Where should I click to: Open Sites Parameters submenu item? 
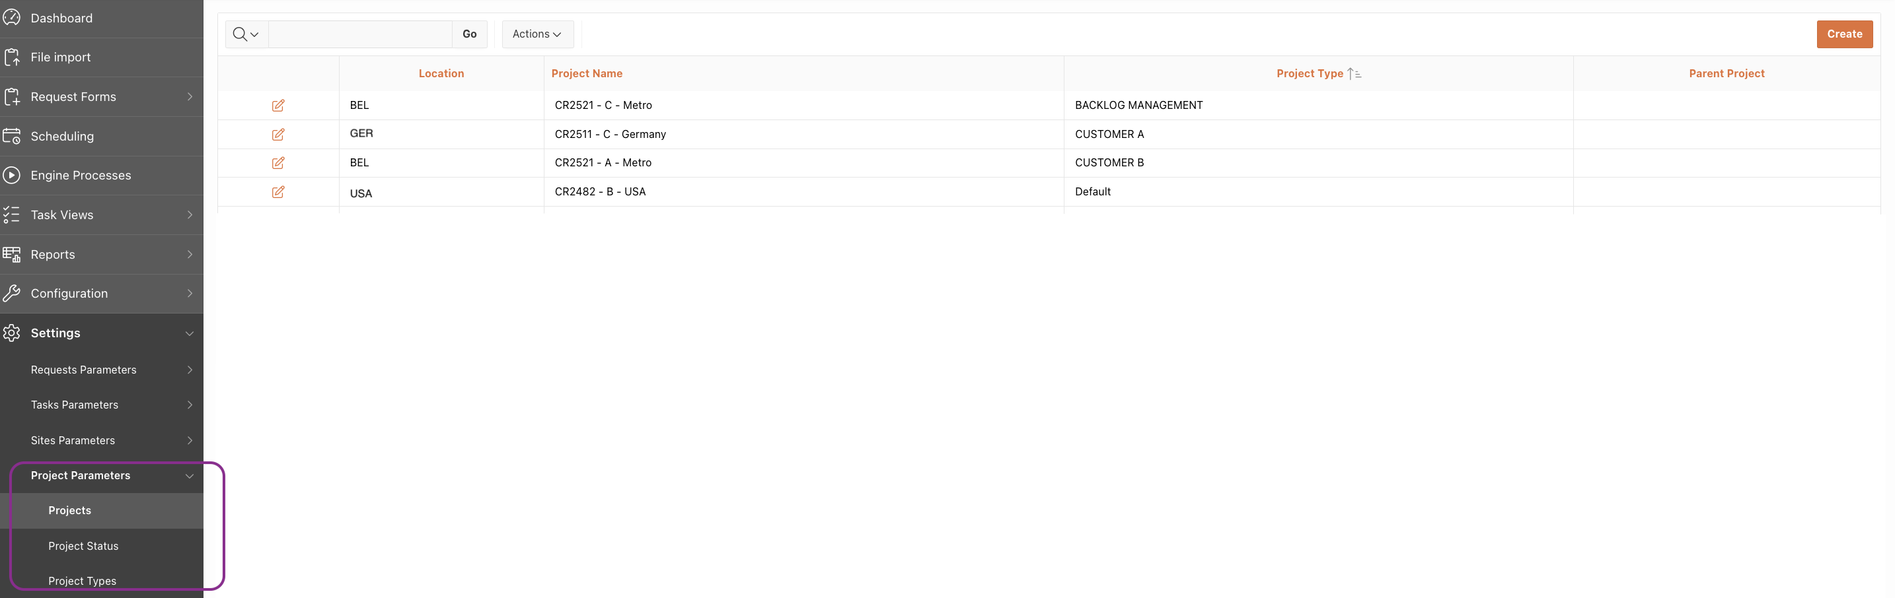coord(102,441)
